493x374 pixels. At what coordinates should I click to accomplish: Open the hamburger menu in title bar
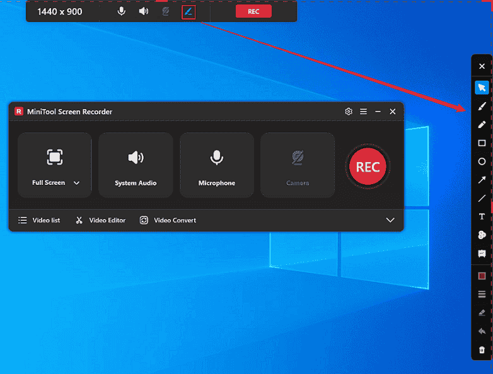pos(363,112)
